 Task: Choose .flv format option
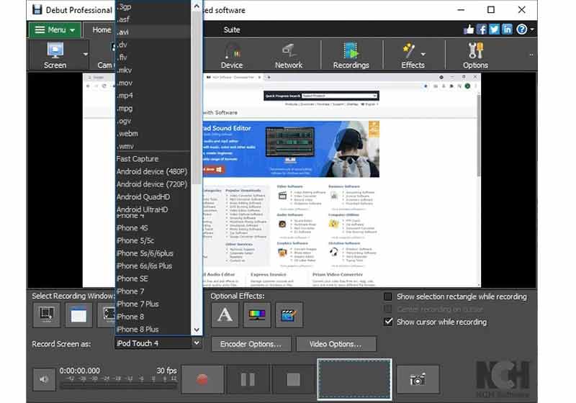(153, 58)
